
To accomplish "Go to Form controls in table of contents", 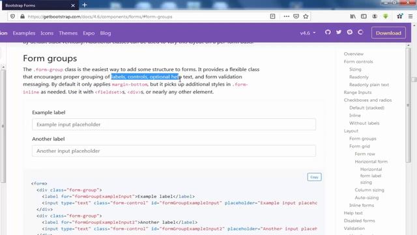I will point(358,61).
